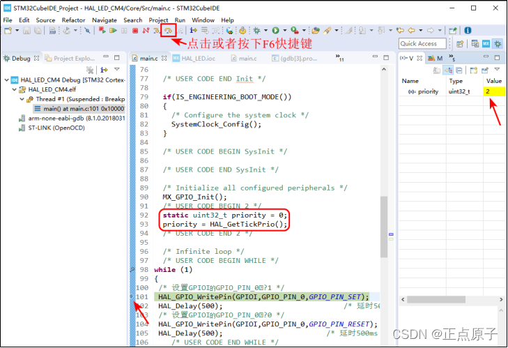Click the Save All icon
508x348 pixels.
[38, 31]
